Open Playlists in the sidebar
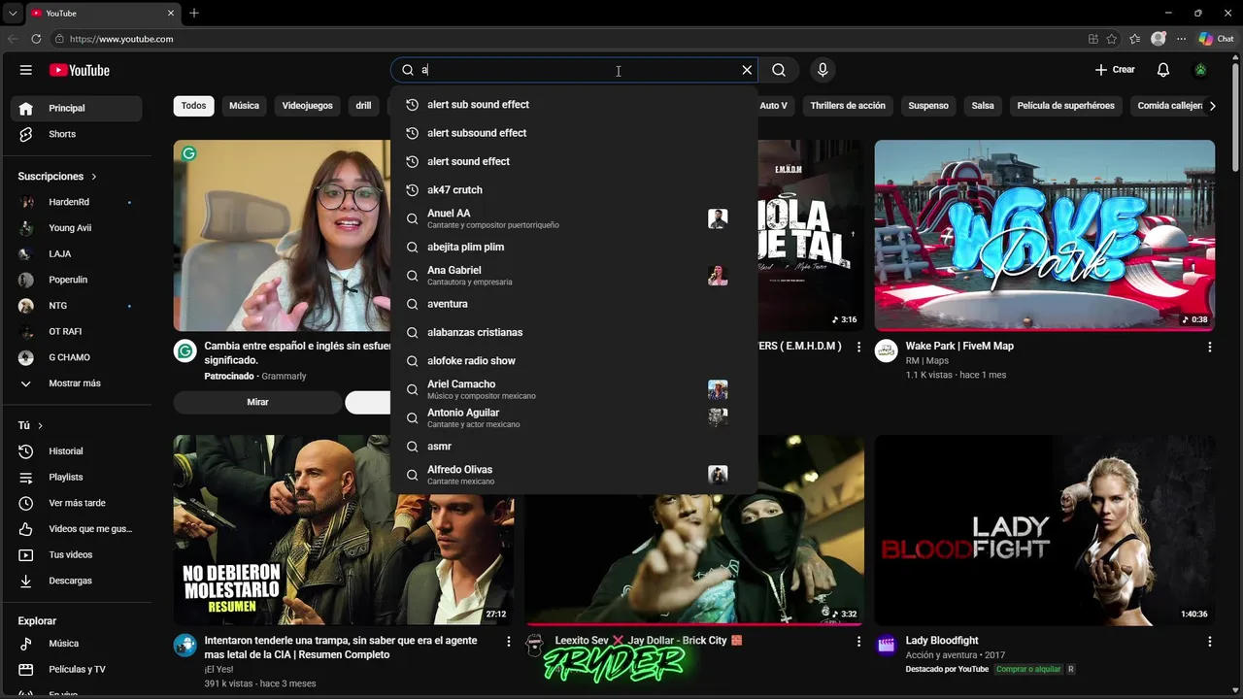Image resolution: width=1243 pixels, height=699 pixels. click(x=77, y=478)
